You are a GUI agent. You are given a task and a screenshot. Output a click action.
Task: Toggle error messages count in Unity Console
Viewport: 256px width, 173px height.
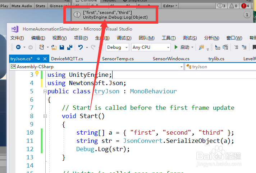click(245, 6)
